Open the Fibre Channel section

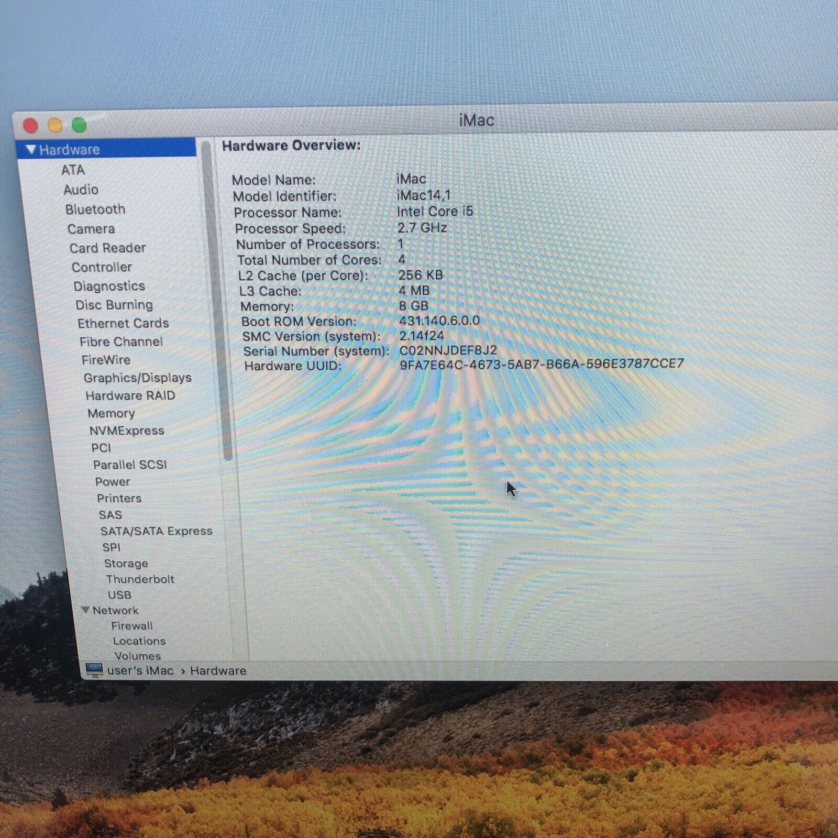coord(121,341)
